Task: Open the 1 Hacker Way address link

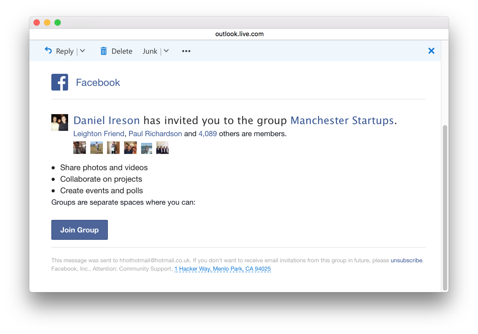Action: pyautogui.click(x=223, y=269)
